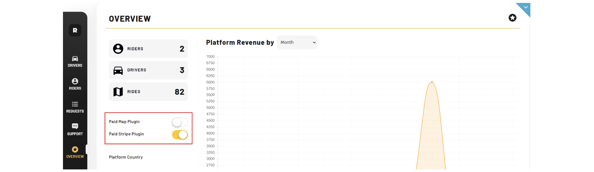This screenshot has height=172, width=594.
Task: Open Requests list icon in sidebar
Action: tap(75, 104)
